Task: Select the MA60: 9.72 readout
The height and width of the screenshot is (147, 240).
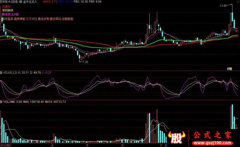Action: coord(50,2)
